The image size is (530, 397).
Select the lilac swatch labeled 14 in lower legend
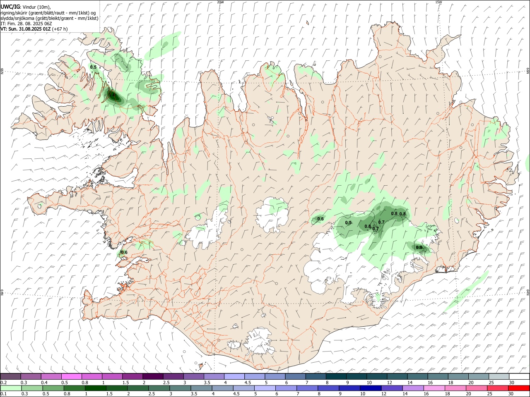(413, 388)
